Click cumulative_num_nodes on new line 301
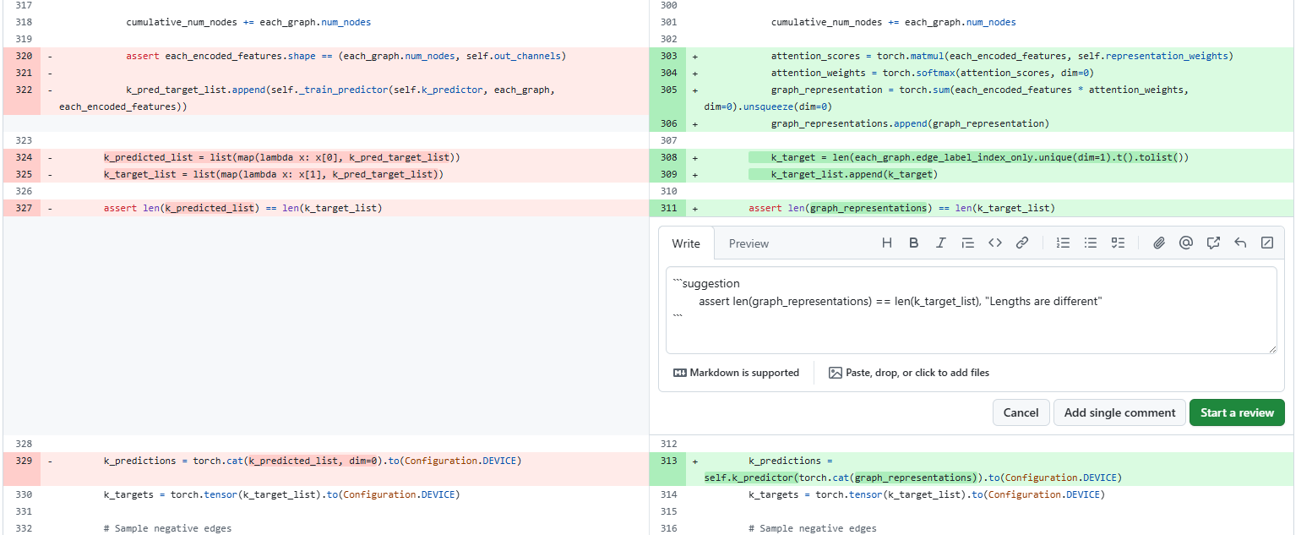Image resolution: width=1312 pixels, height=535 pixels. pos(826,22)
